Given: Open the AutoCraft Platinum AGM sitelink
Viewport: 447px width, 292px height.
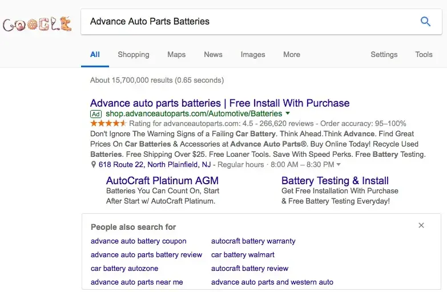Looking at the screenshot, I should 162,181.
